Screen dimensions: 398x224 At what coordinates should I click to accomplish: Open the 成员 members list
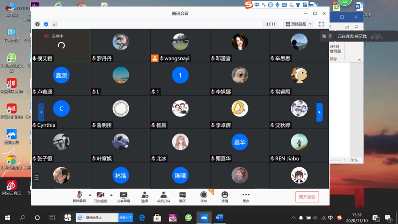coord(163,197)
